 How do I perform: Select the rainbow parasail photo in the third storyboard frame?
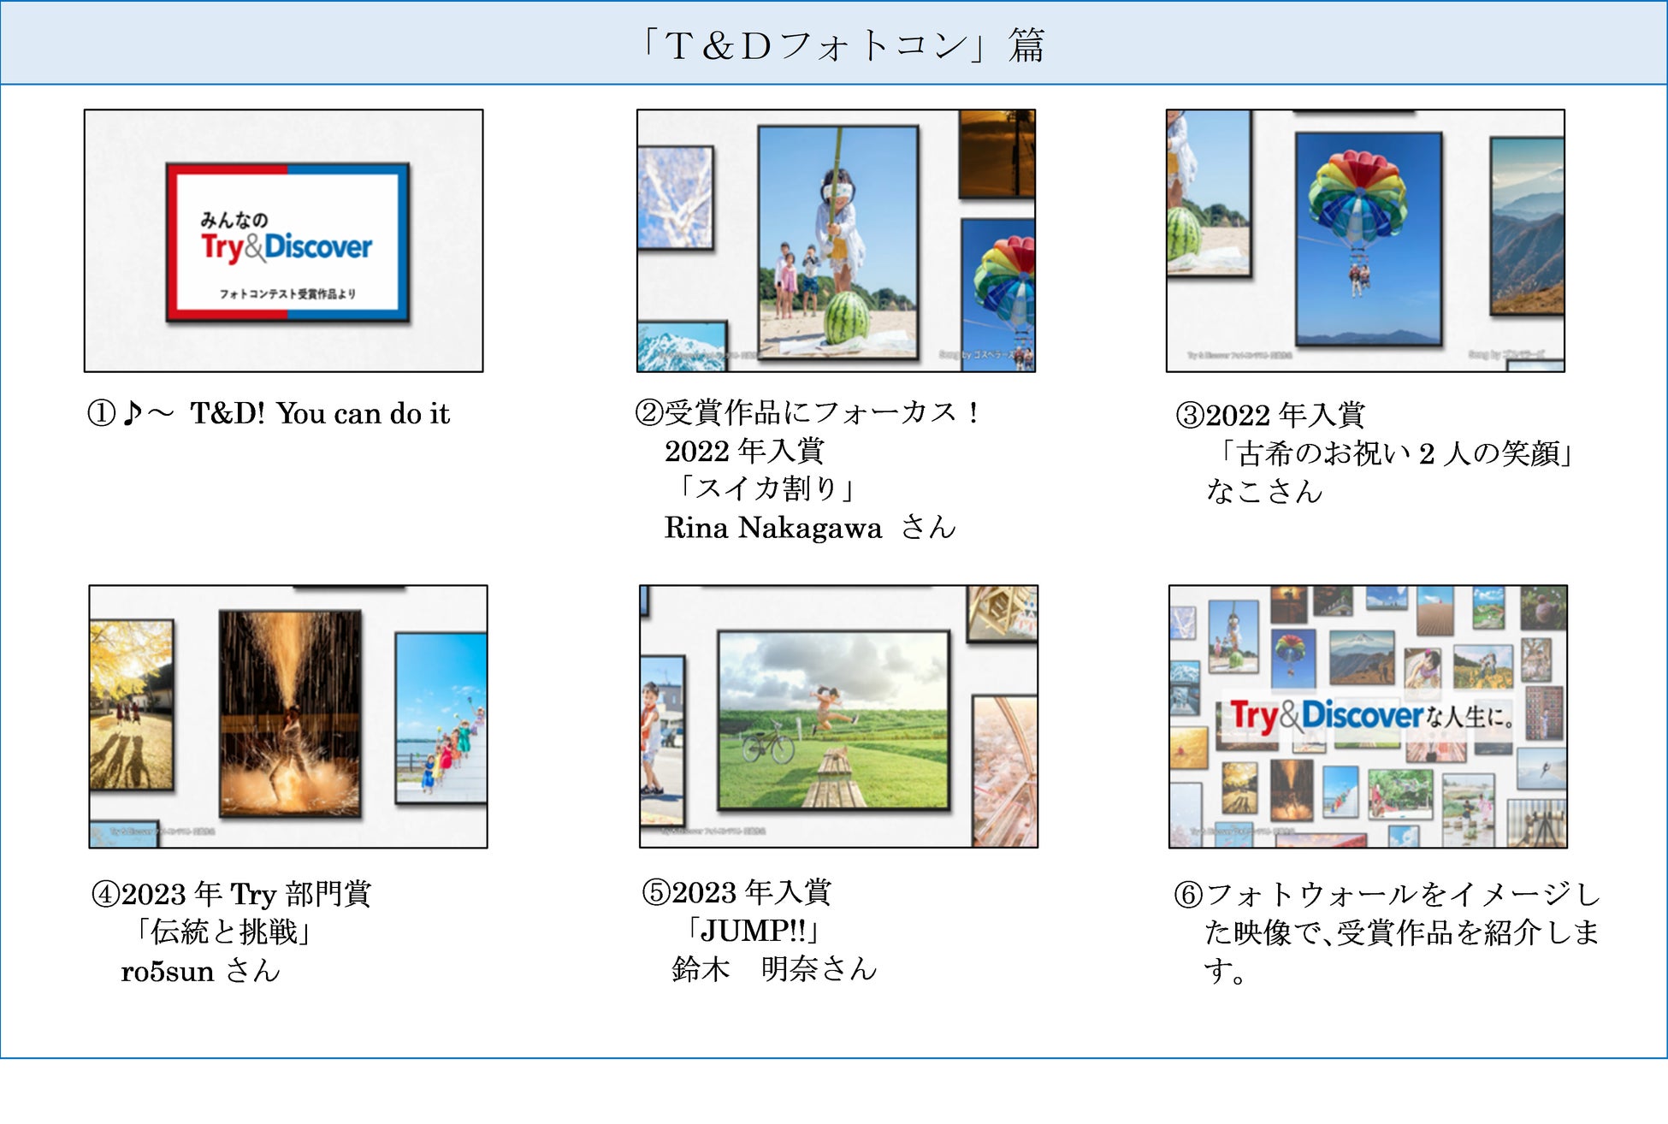pos(1368,237)
